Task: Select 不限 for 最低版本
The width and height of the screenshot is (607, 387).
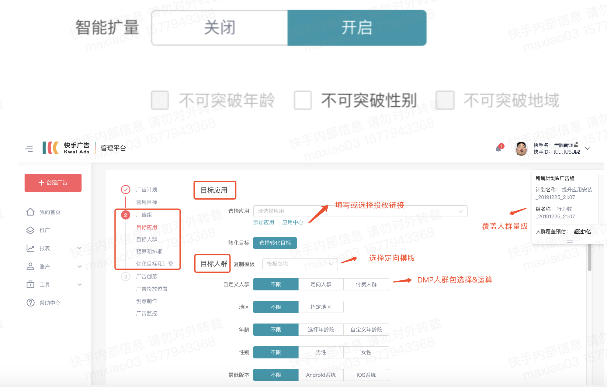Action: tap(276, 375)
